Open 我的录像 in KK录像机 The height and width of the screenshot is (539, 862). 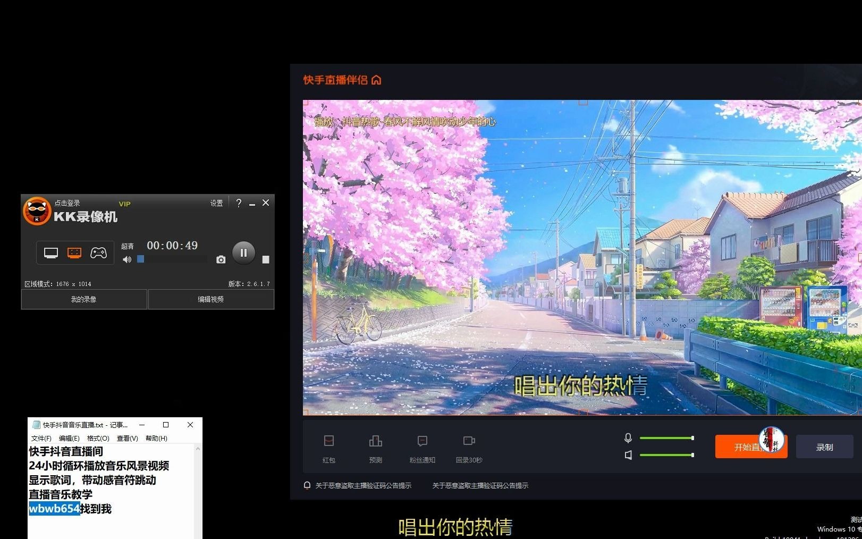83,299
